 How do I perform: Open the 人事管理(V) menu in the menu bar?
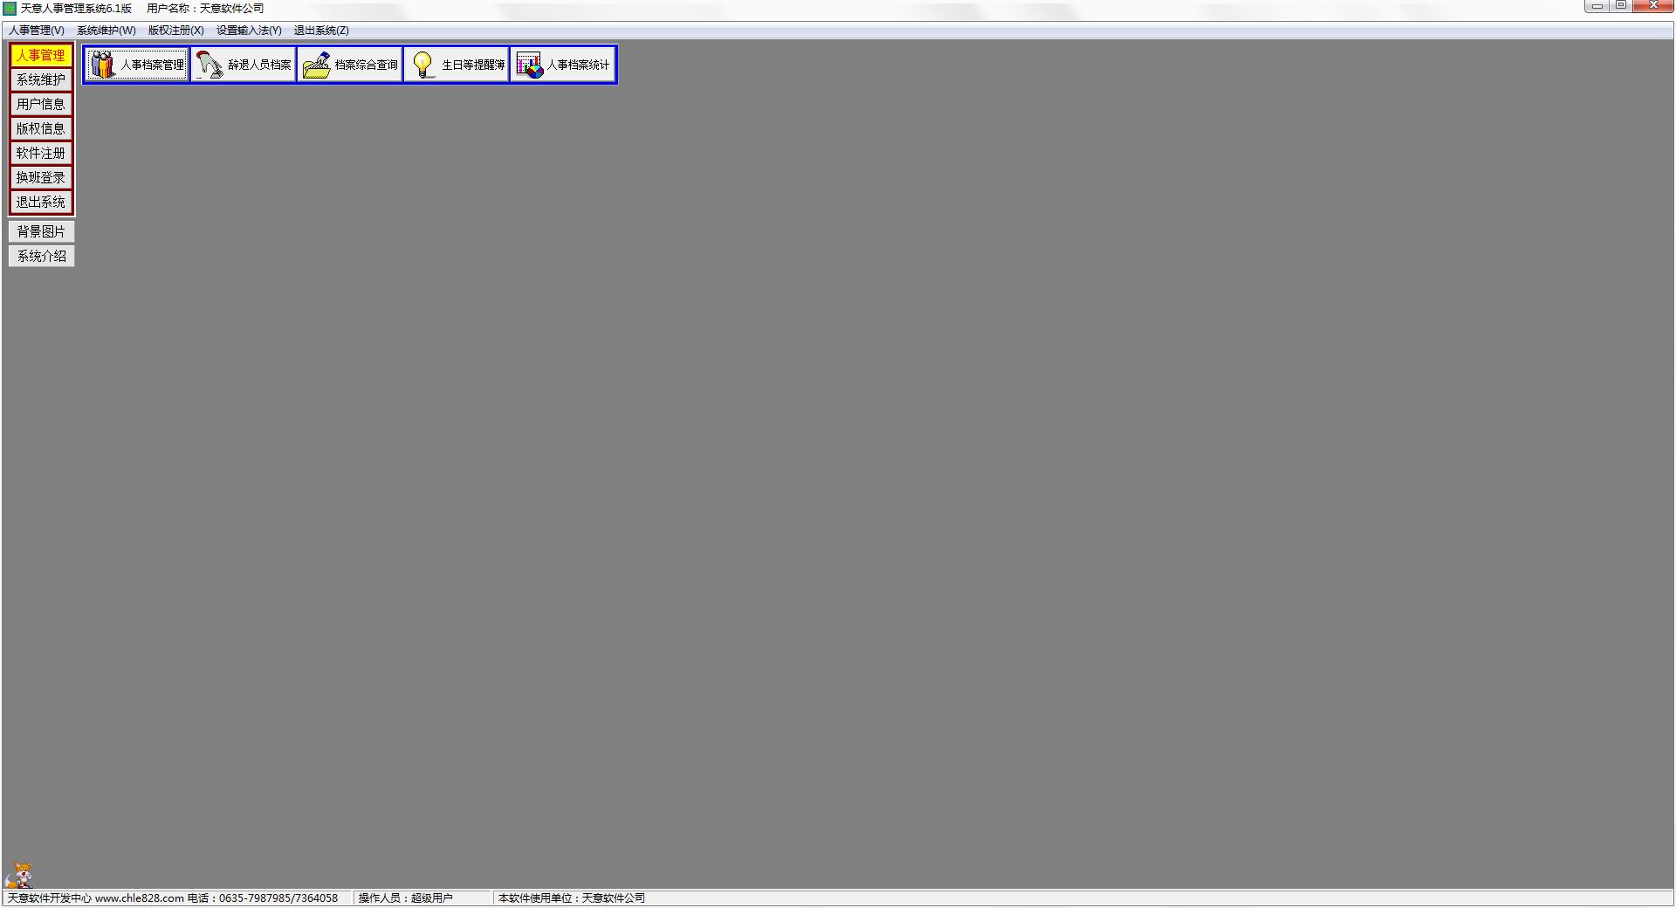point(37,31)
